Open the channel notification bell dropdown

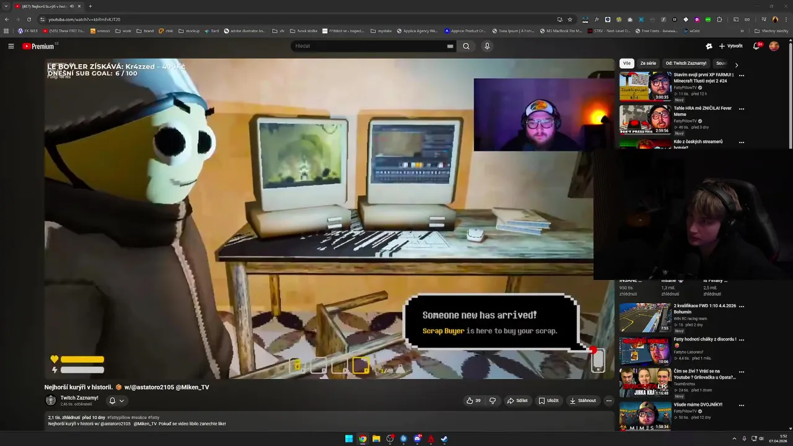click(x=116, y=401)
